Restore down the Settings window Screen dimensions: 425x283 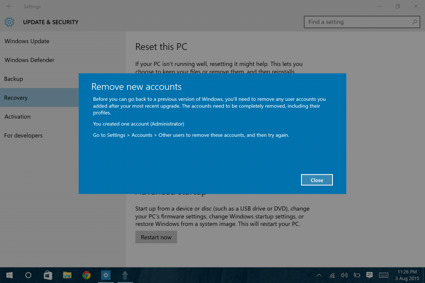pos(398,6)
